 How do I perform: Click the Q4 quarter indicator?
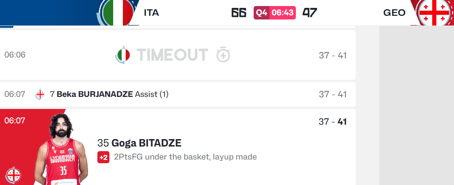click(262, 13)
